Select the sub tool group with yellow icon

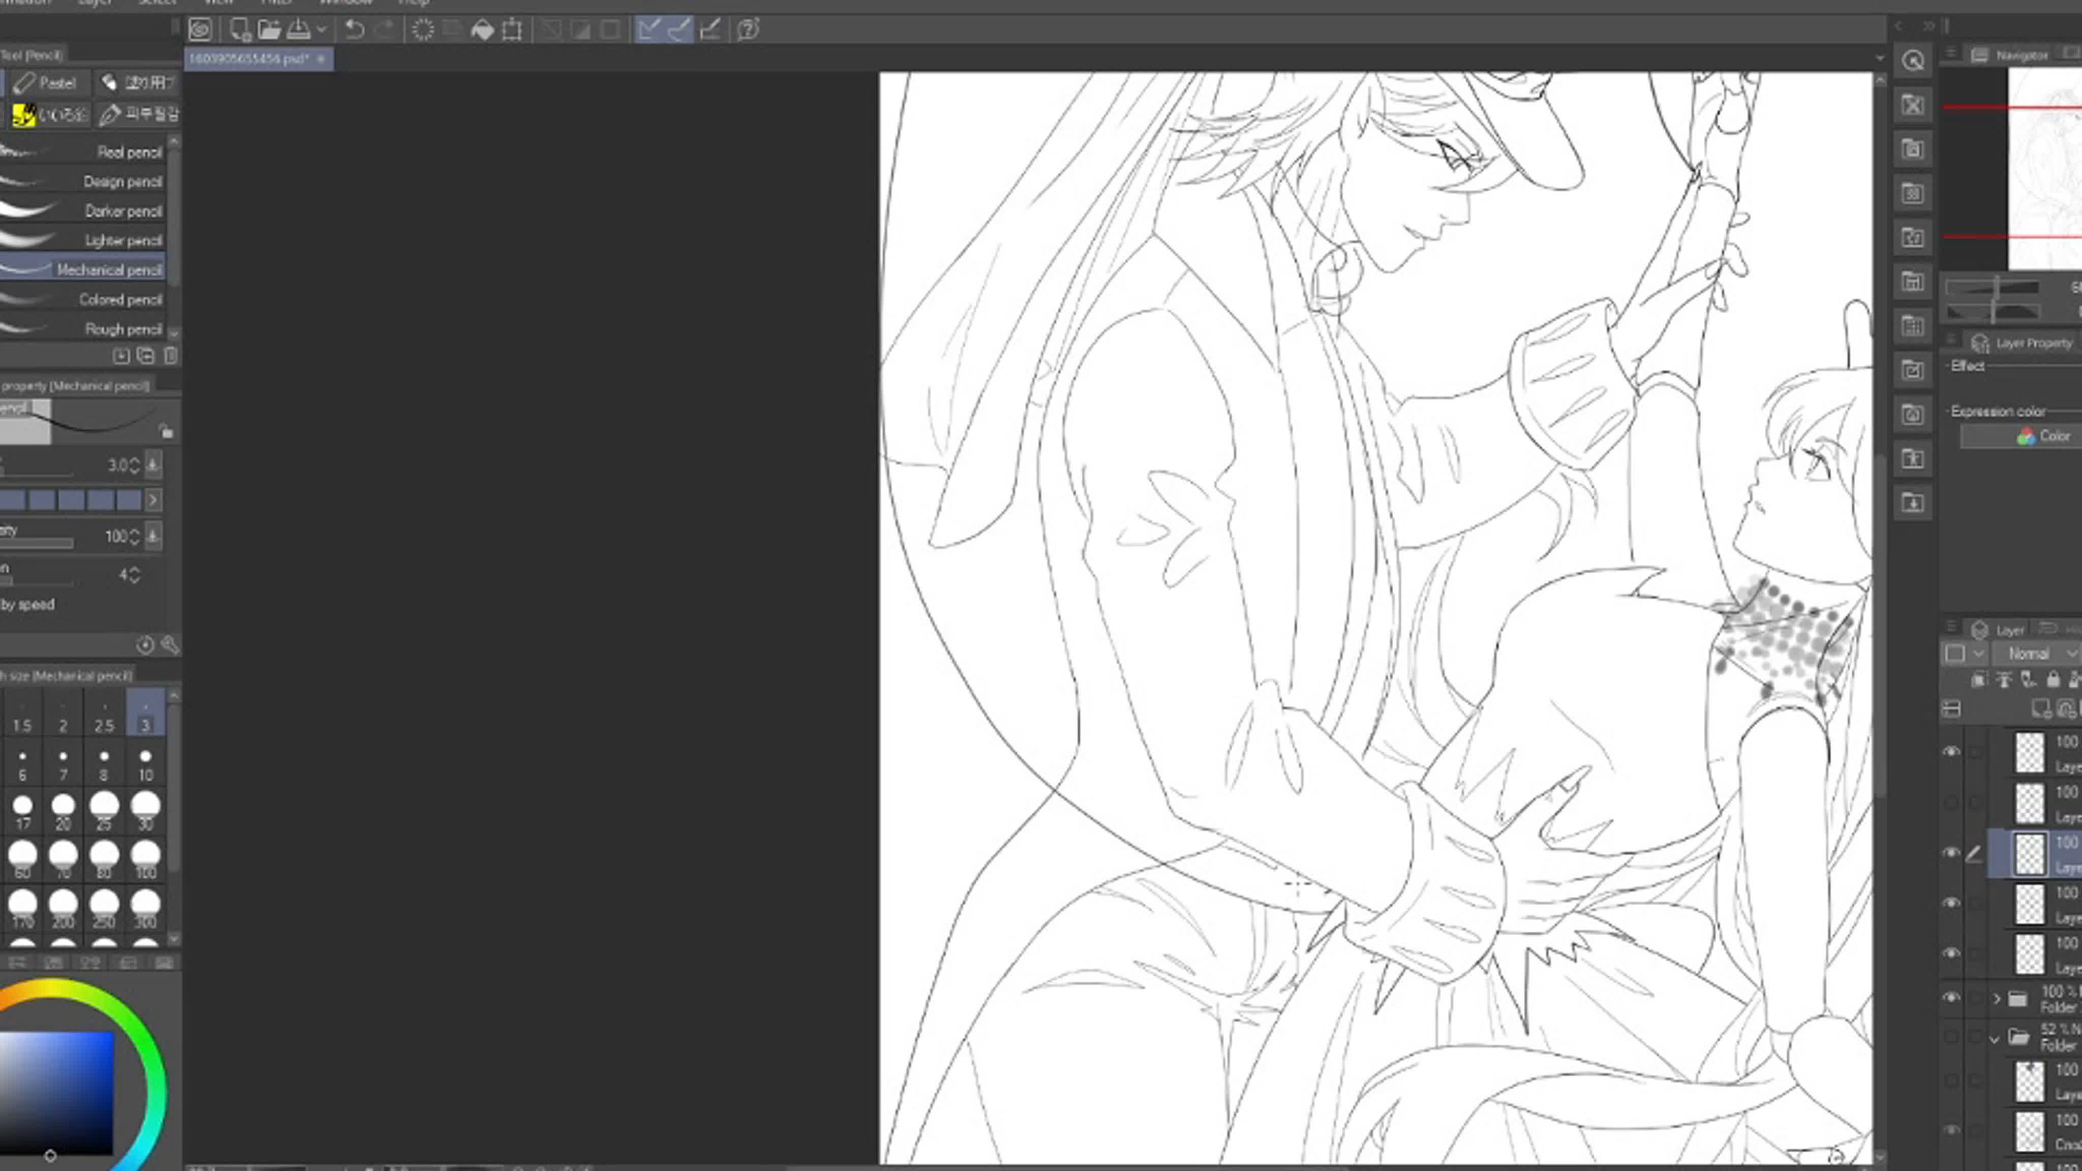pyautogui.click(x=48, y=115)
